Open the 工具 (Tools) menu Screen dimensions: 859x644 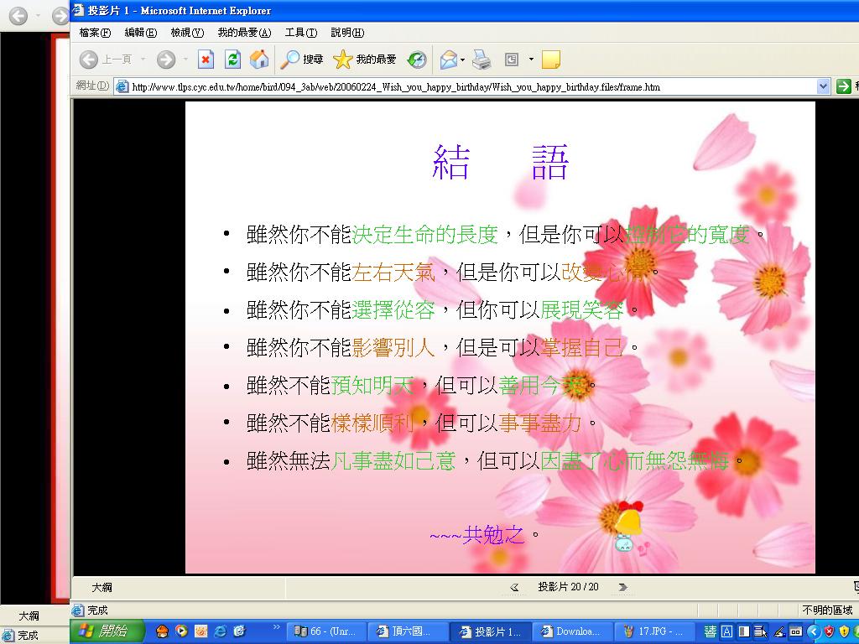(300, 33)
